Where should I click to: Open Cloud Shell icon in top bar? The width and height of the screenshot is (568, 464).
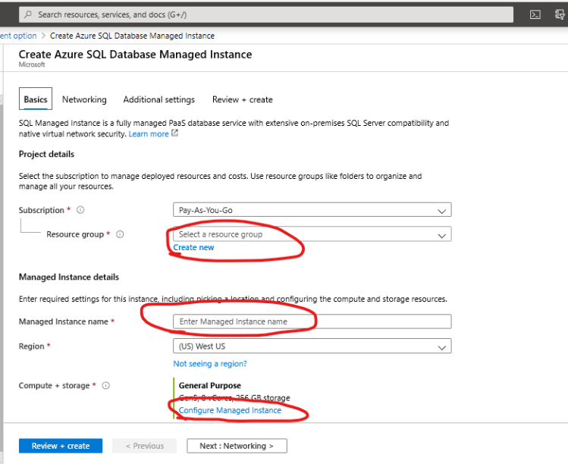[x=535, y=14]
